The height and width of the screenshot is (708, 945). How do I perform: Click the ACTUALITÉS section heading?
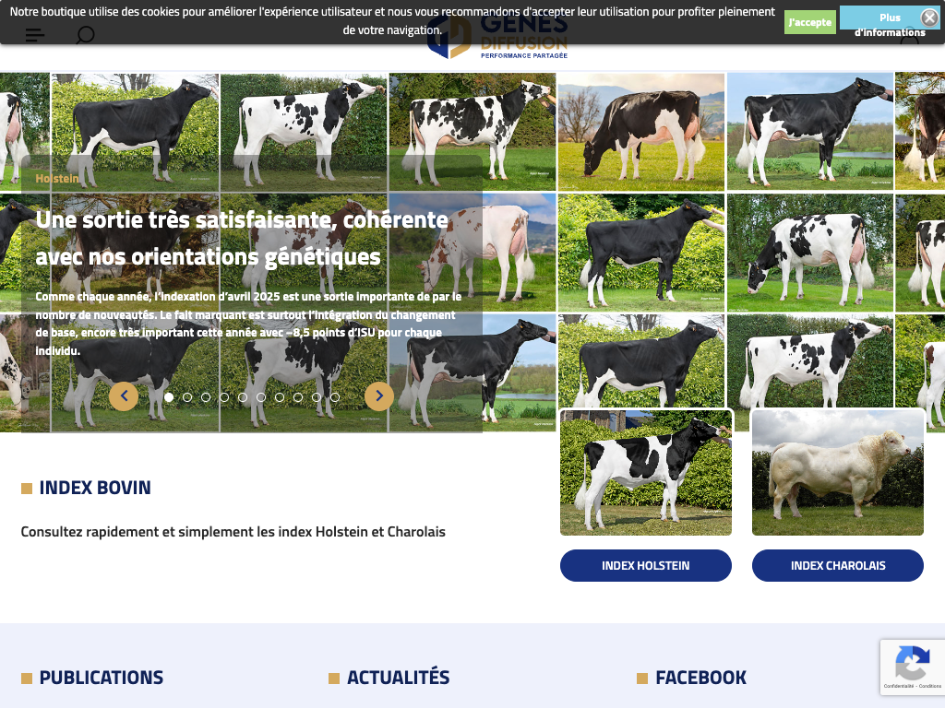click(x=398, y=678)
